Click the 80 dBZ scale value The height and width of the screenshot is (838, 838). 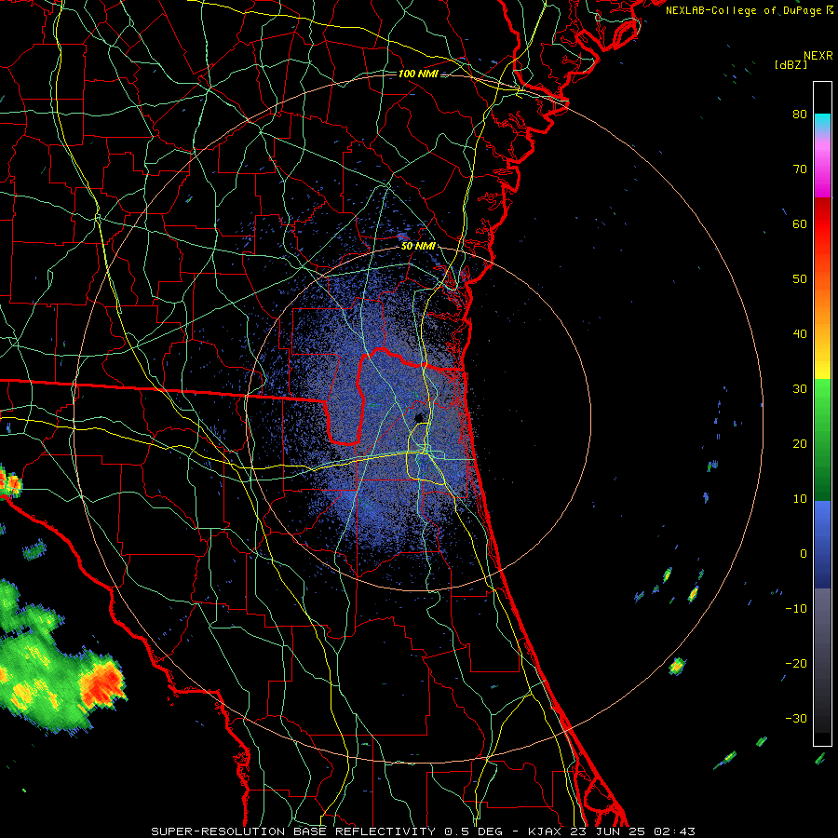tap(800, 114)
